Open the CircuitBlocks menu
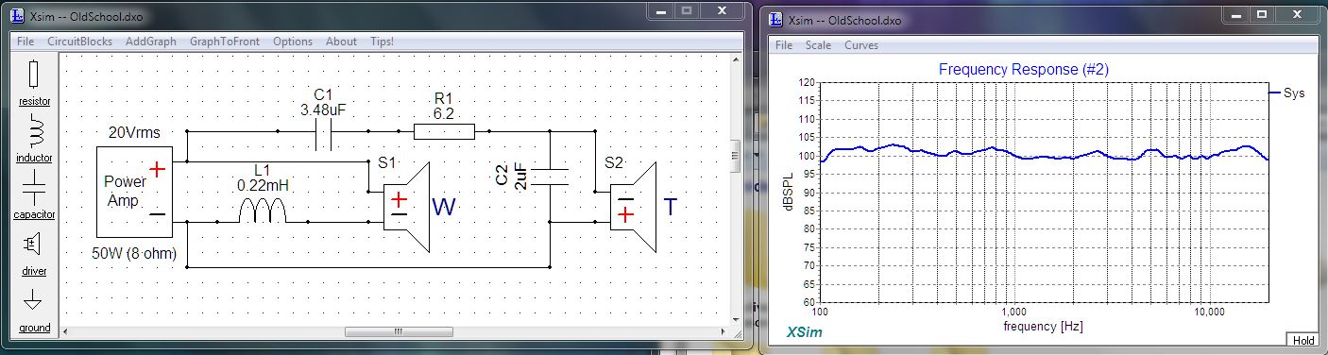The width and height of the screenshot is (1328, 355). pyautogui.click(x=79, y=42)
